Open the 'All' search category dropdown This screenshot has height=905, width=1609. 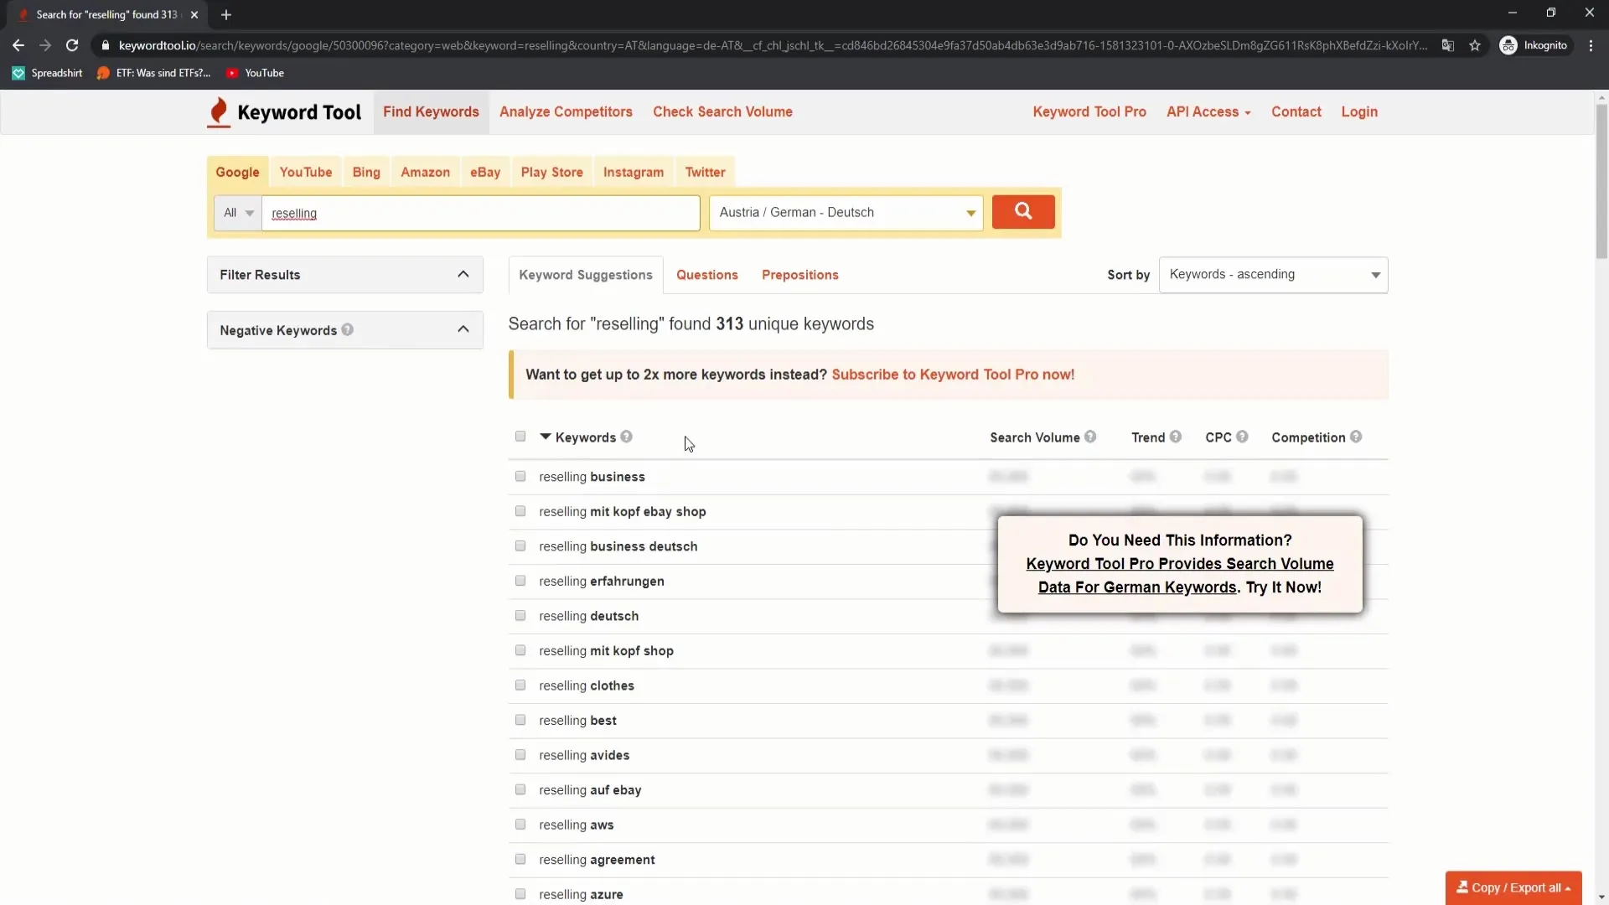[x=238, y=213]
